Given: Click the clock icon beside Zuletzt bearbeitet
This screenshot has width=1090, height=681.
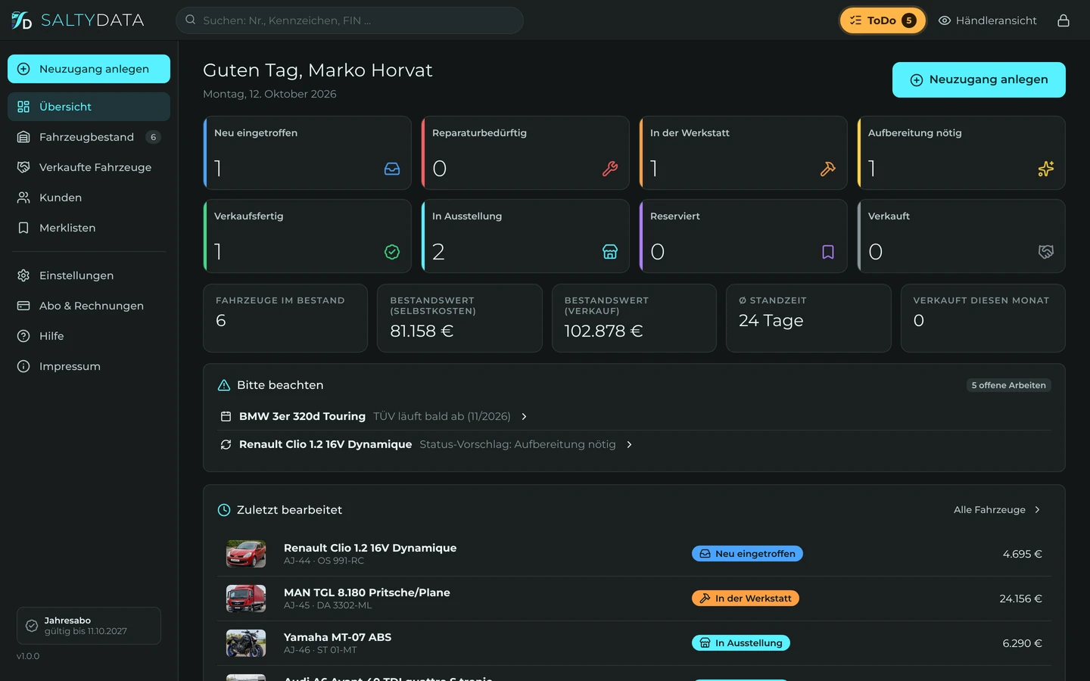Looking at the screenshot, I should click(x=224, y=510).
